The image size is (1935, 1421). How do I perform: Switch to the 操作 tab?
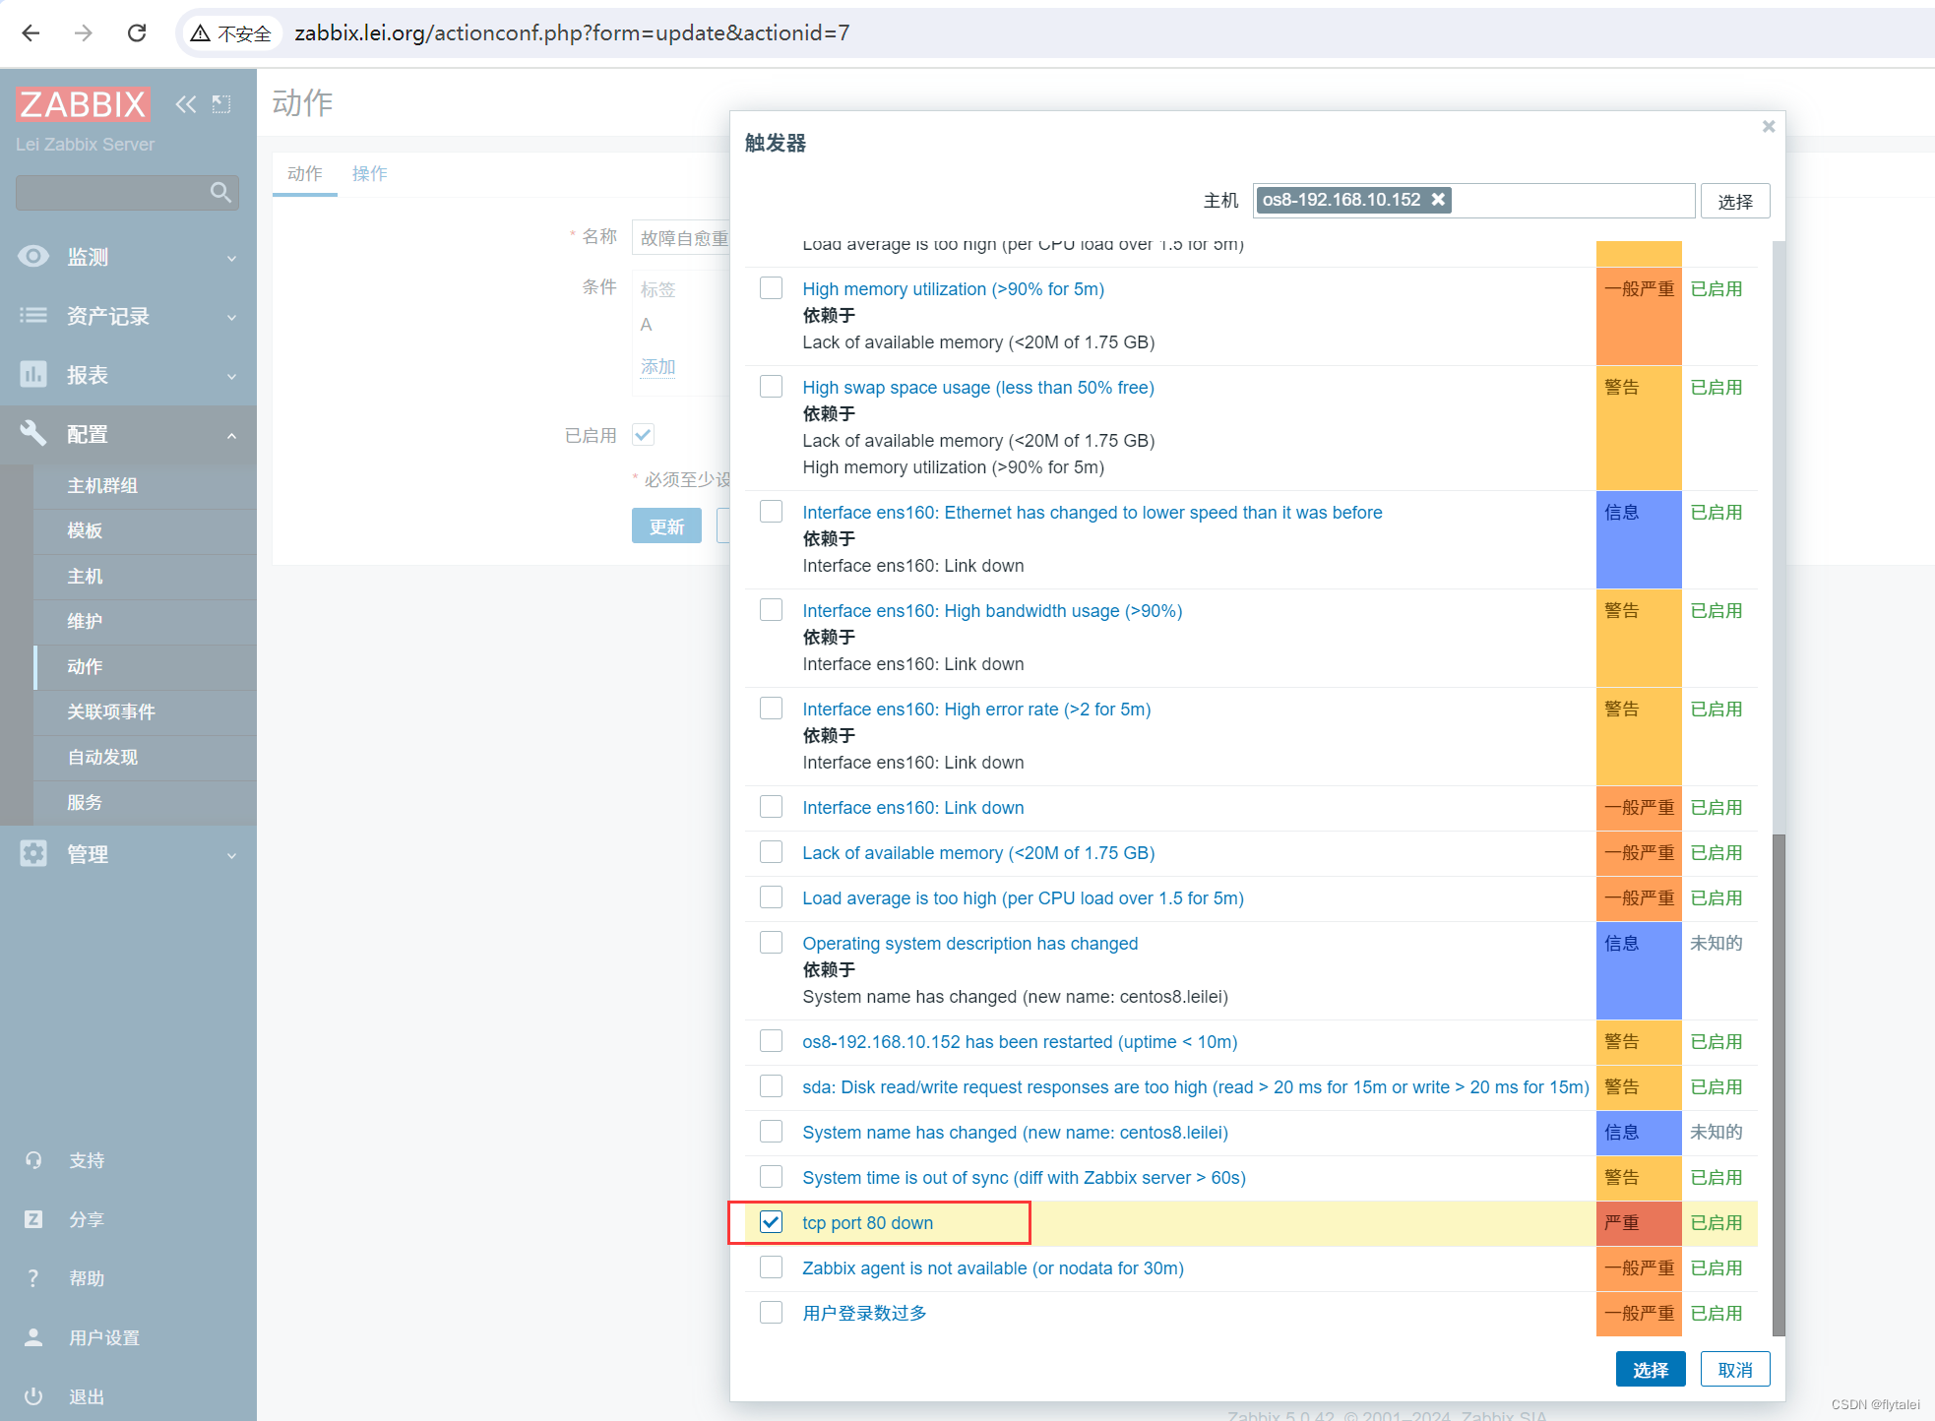[370, 174]
